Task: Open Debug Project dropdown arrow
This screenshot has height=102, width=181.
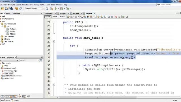Action: (x=64, y=9)
